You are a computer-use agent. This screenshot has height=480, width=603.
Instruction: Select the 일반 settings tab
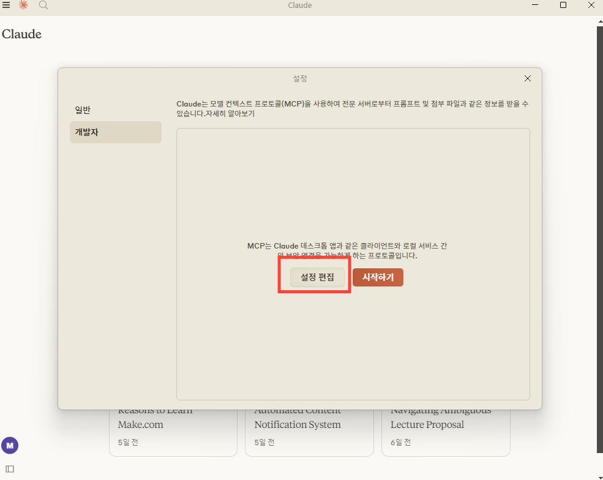pos(115,110)
